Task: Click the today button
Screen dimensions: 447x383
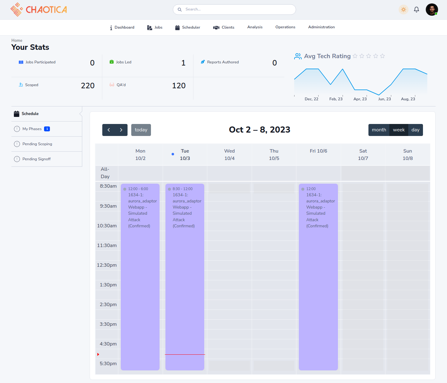Action: pyautogui.click(x=141, y=130)
